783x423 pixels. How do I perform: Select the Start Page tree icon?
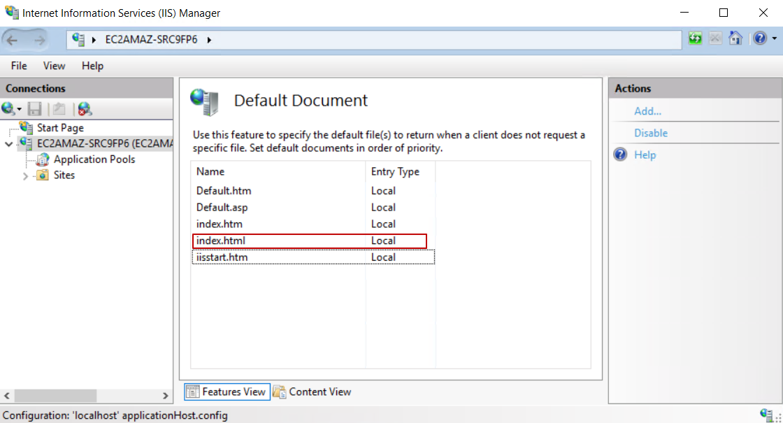26,128
